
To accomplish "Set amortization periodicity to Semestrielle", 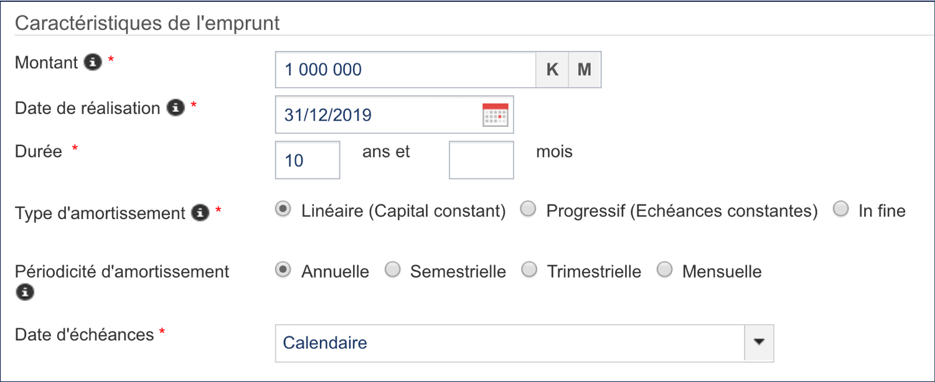I will coord(393,269).
